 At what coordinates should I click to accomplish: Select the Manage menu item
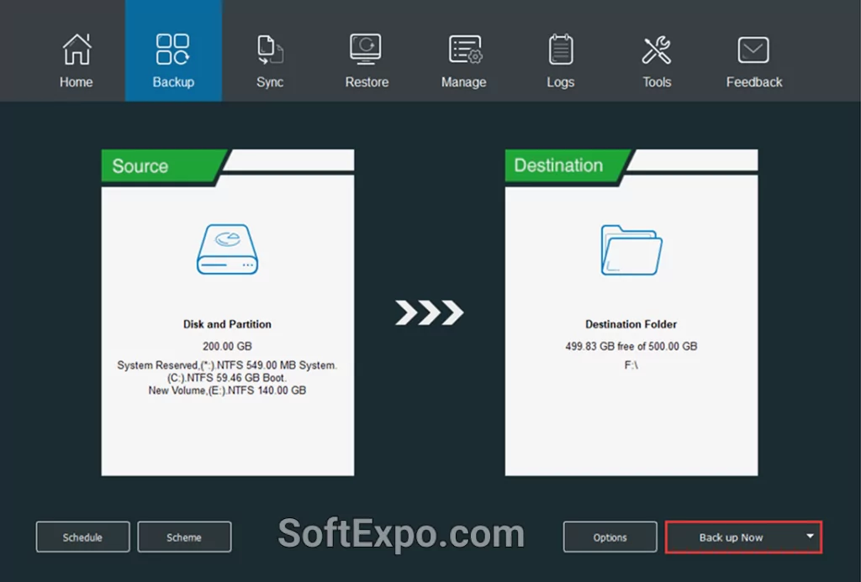(x=463, y=81)
